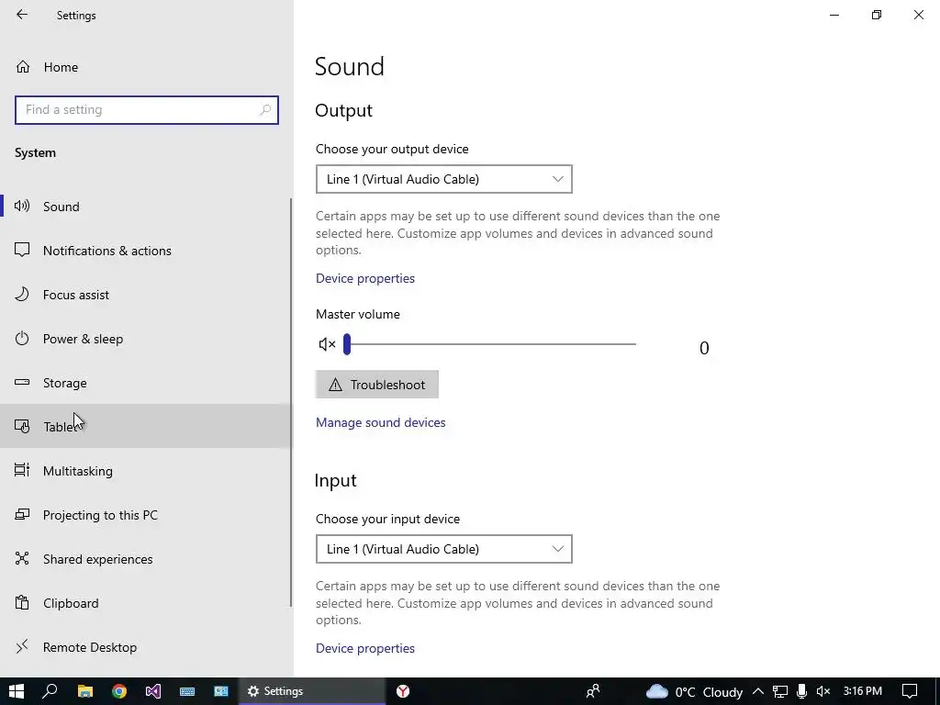Open Power & sleep settings
This screenshot has height=705, width=940.
coord(145,339)
